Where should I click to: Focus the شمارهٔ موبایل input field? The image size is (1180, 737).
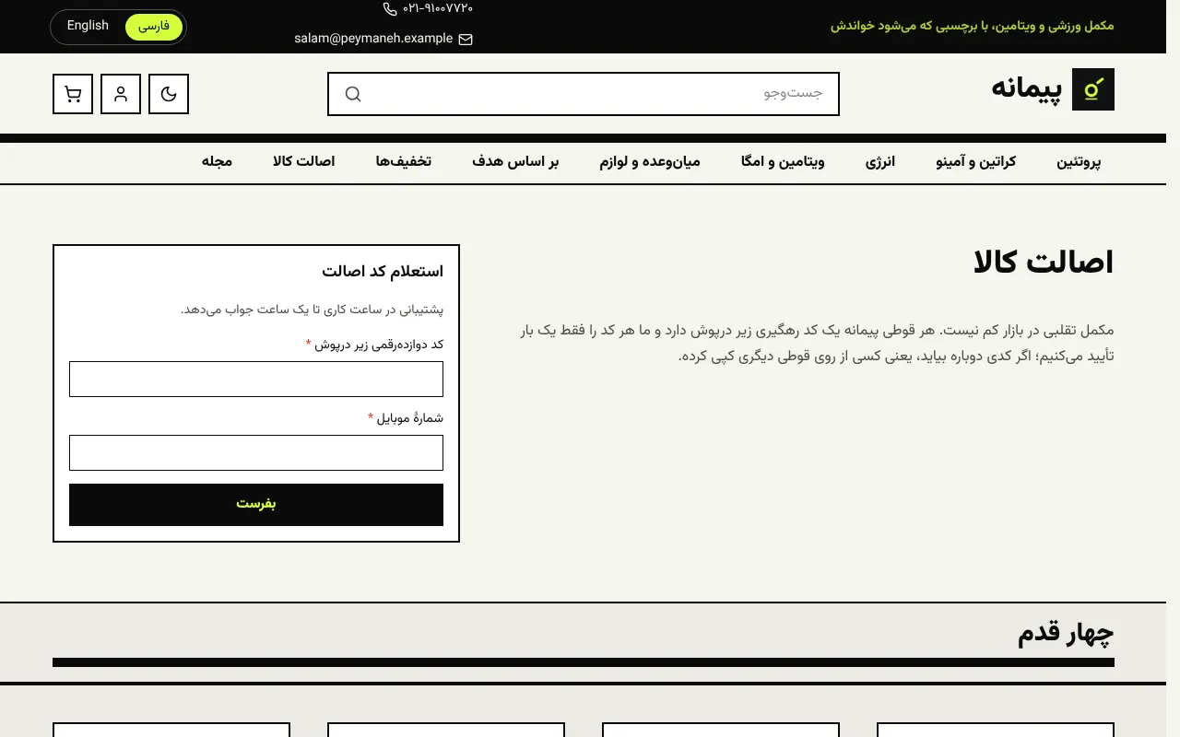point(256,453)
